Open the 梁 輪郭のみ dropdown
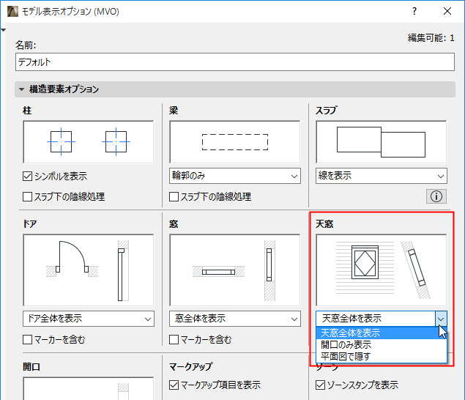 [235, 176]
